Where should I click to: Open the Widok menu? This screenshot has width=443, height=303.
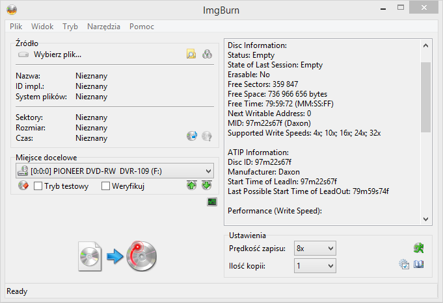pos(42,27)
